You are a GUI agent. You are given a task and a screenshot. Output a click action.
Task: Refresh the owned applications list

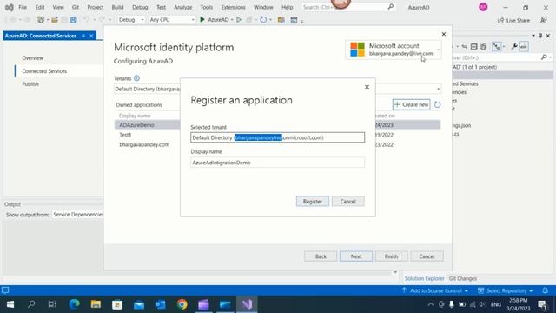click(x=438, y=104)
